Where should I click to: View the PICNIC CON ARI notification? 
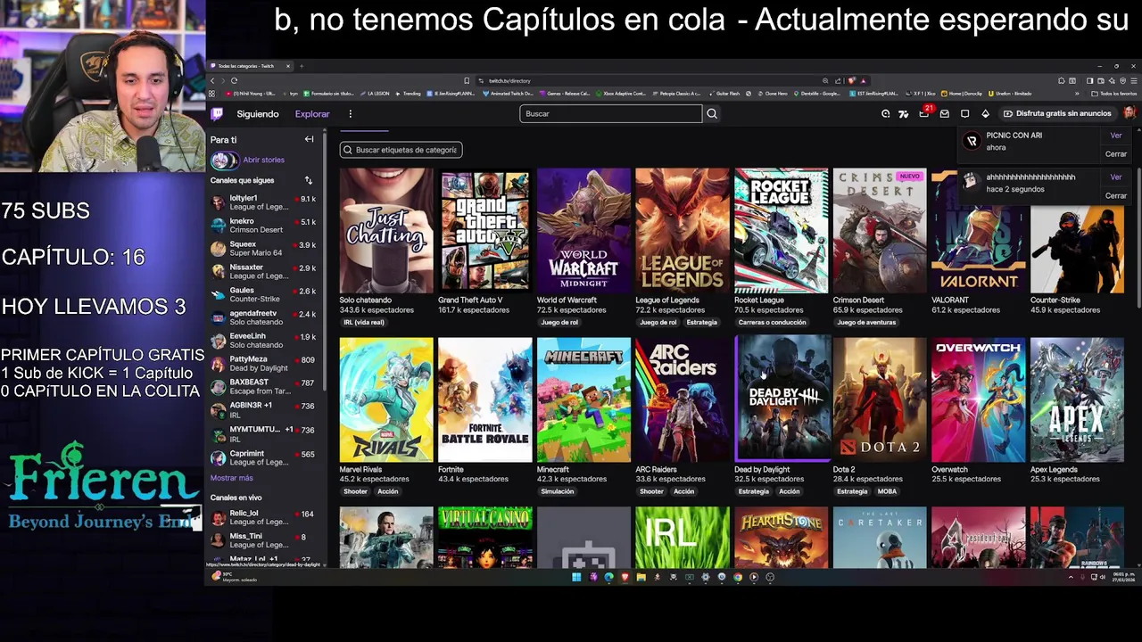click(x=1115, y=136)
